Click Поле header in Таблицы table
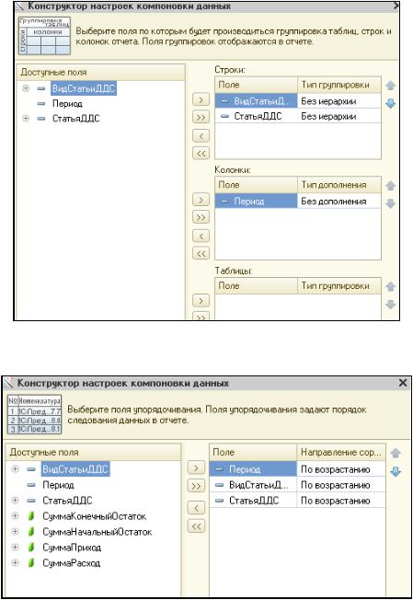This screenshot has width=413, height=600. pyautogui.click(x=257, y=286)
